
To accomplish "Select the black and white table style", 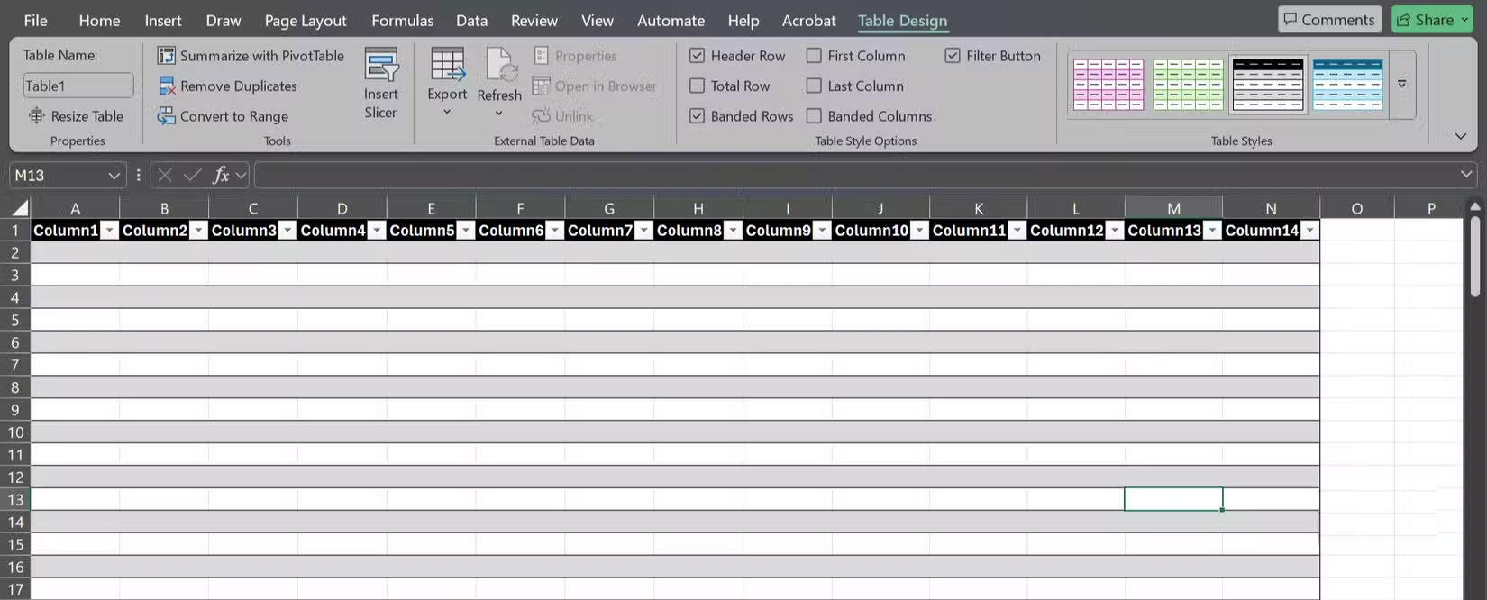I will click(x=1267, y=84).
